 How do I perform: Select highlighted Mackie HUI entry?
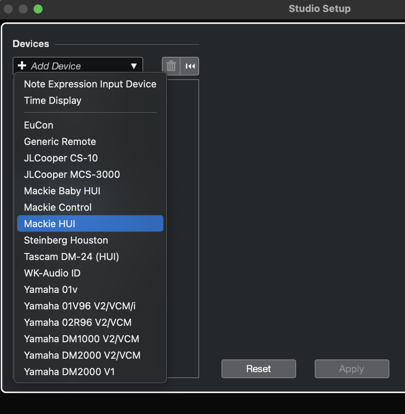pos(90,224)
